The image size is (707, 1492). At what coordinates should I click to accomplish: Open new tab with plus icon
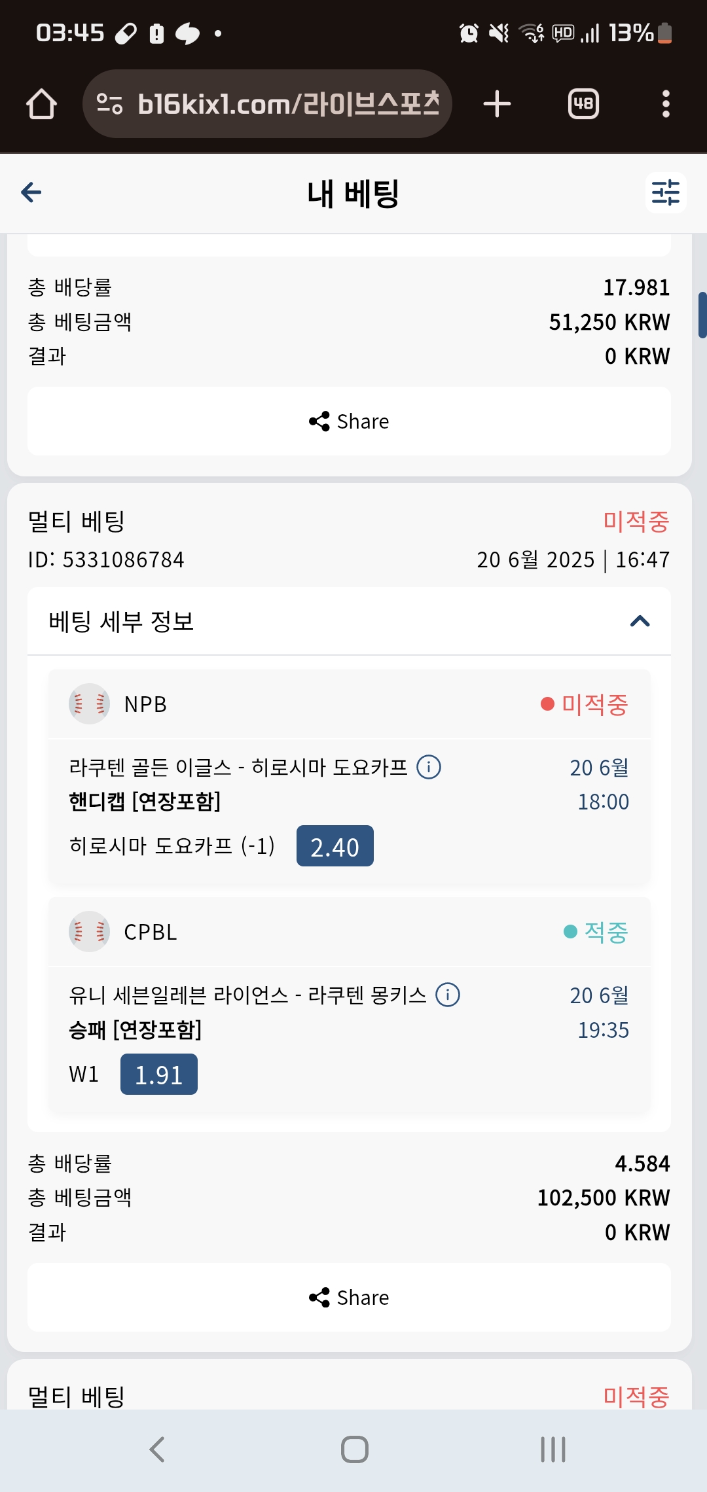pyautogui.click(x=497, y=104)
